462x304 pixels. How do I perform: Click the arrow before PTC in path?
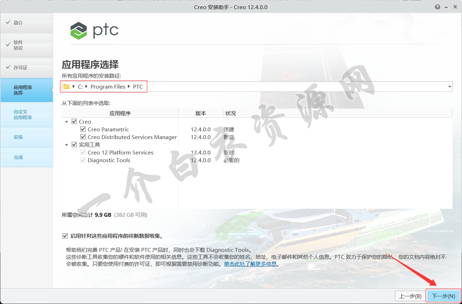click(129, 87)
